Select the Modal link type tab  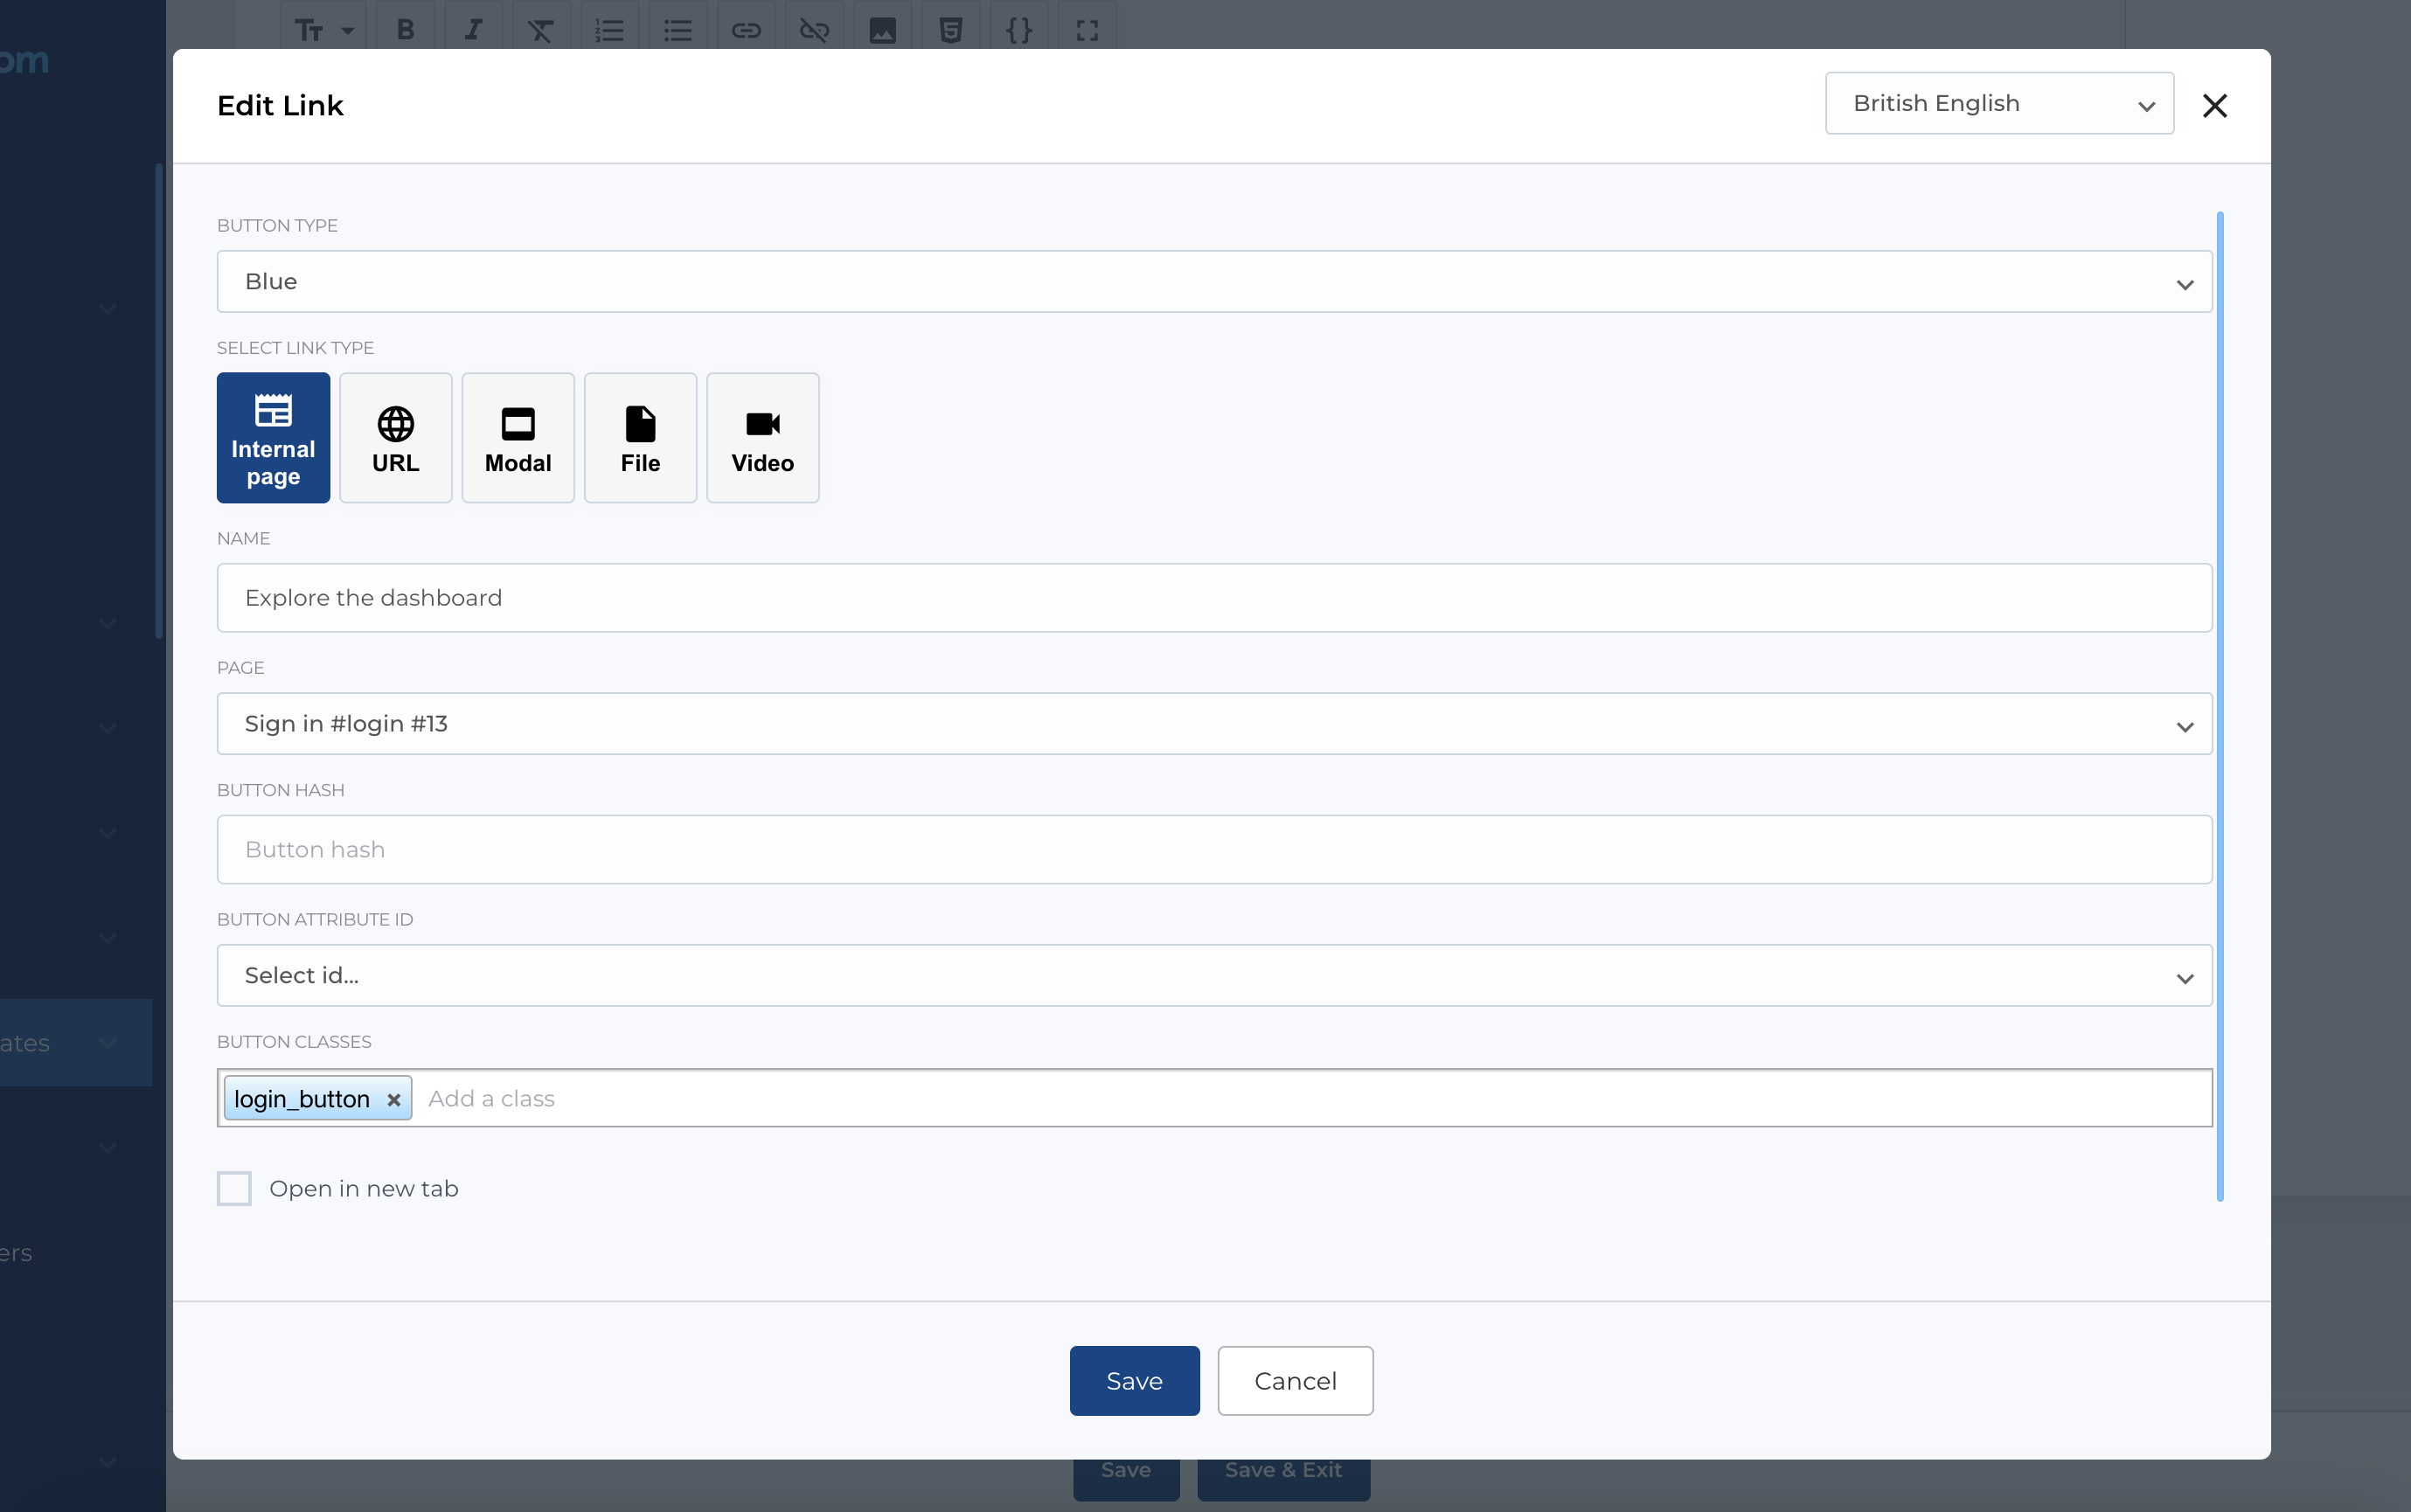[x=517, y=437]
